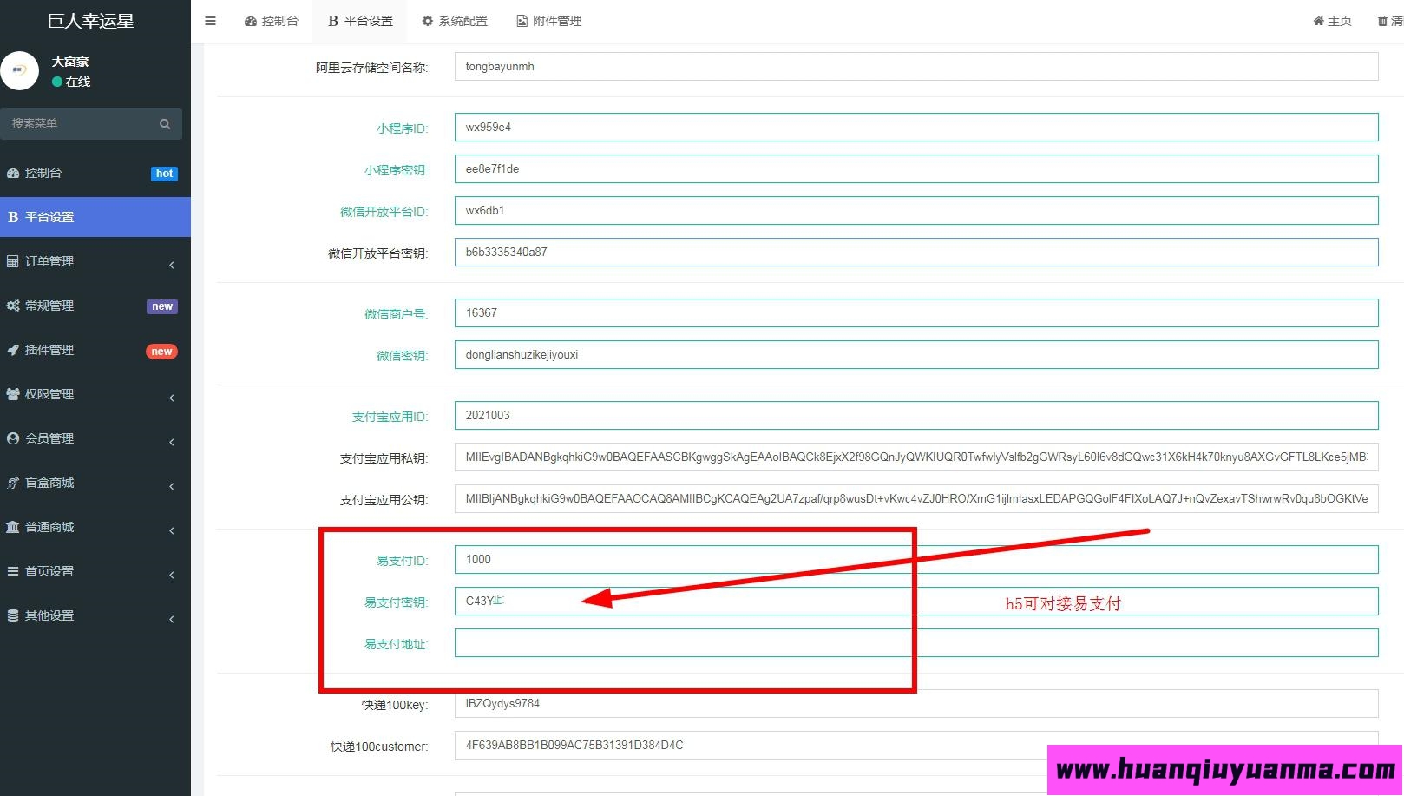Image resolution: width=1404 pixels, height=796 pixels.
Task: Select 平台设置 in the sidebar
Action: pyautogui.click(x=95, y=217)
